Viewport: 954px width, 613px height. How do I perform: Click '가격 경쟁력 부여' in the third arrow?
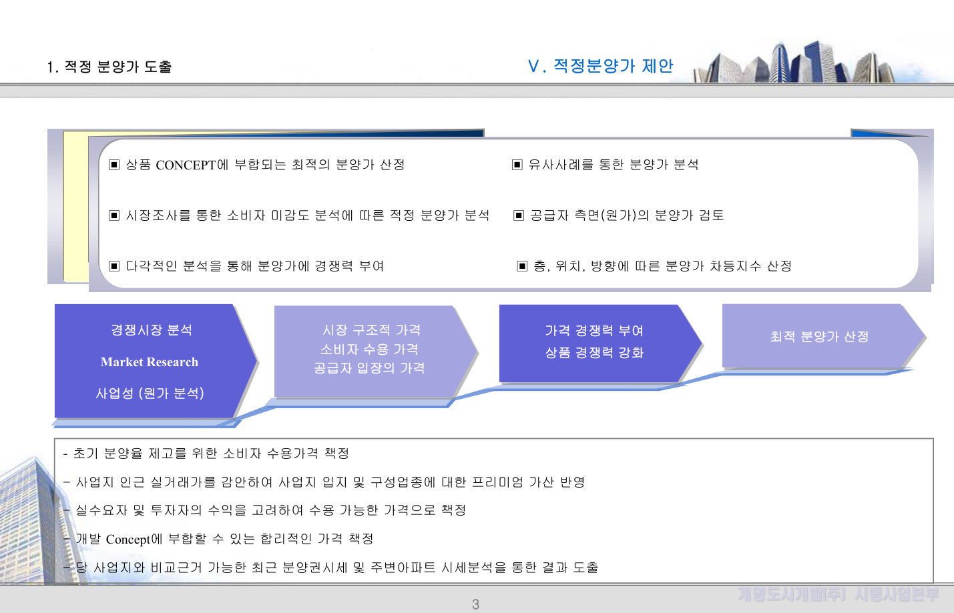coord(594,331)
